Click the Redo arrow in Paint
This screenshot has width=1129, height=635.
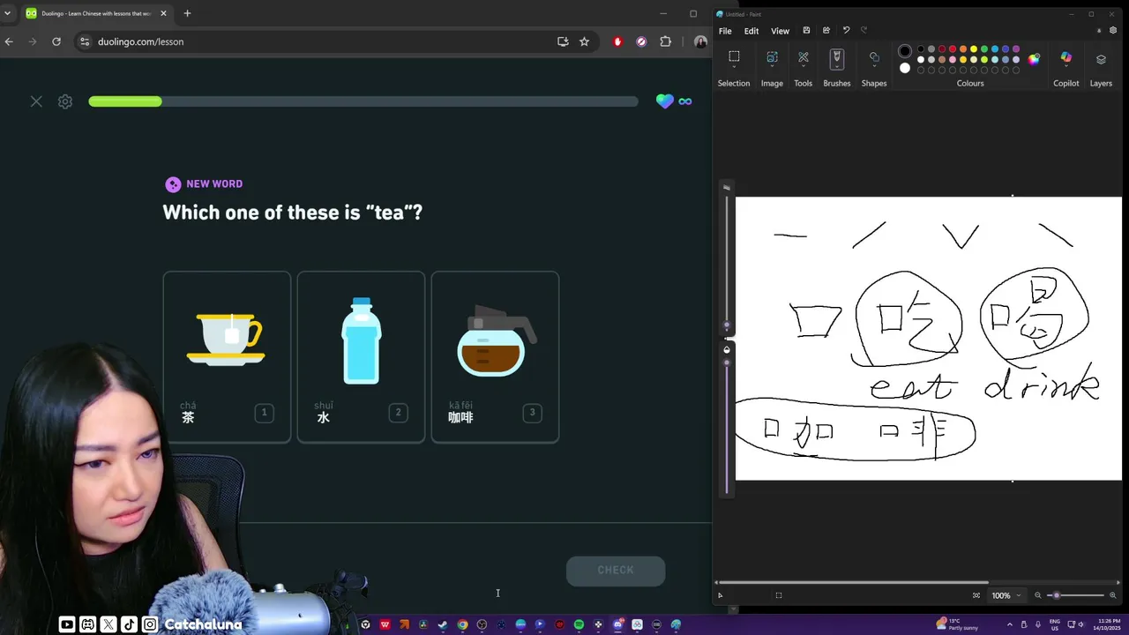click(864, 30)
